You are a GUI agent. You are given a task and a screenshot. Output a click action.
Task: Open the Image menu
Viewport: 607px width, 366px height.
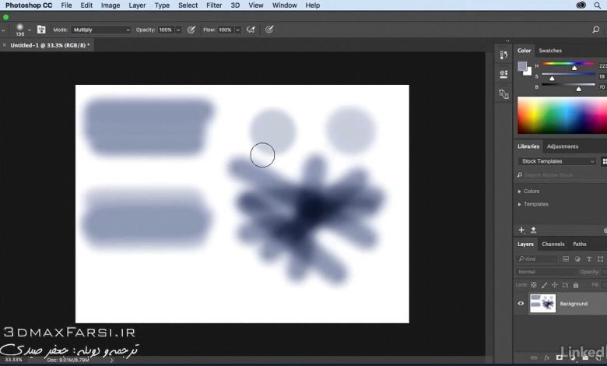pyautogui.click(x=111, y=5)
